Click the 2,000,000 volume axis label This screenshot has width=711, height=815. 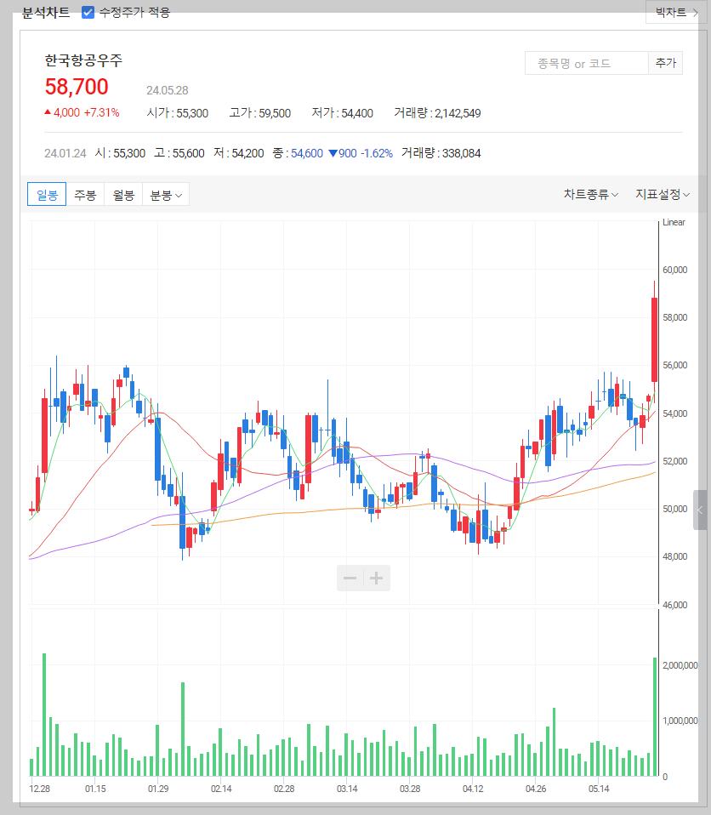[x=680, y=666]
